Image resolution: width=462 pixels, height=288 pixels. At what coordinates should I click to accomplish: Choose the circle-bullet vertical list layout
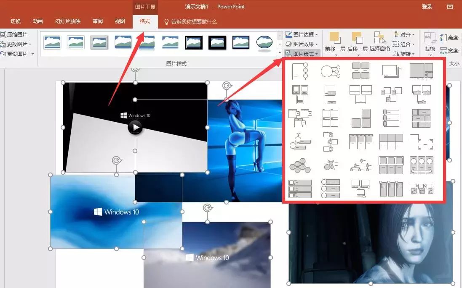(330, 189)
